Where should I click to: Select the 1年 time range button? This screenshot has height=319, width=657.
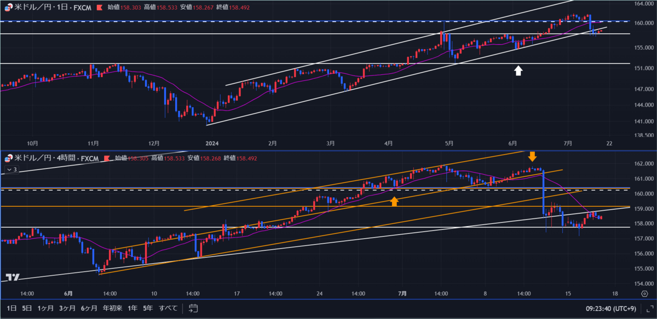(132, 308)
